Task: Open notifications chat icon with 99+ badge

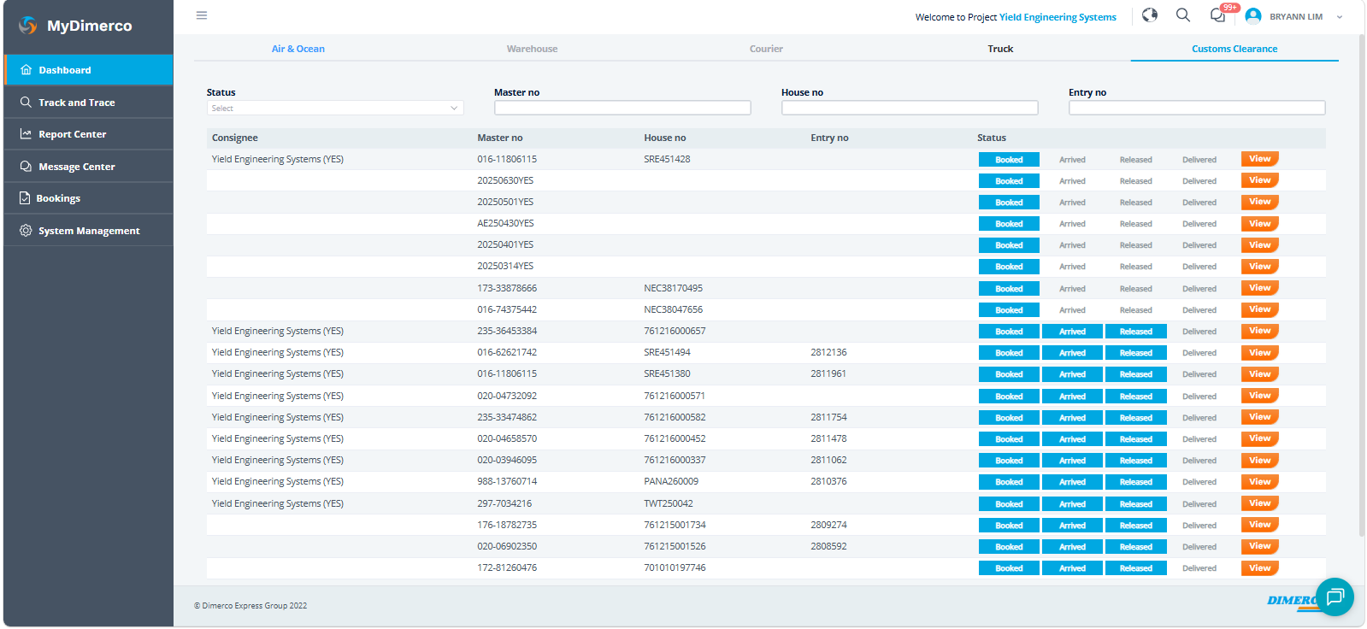Action: (x=1218, y=15)
